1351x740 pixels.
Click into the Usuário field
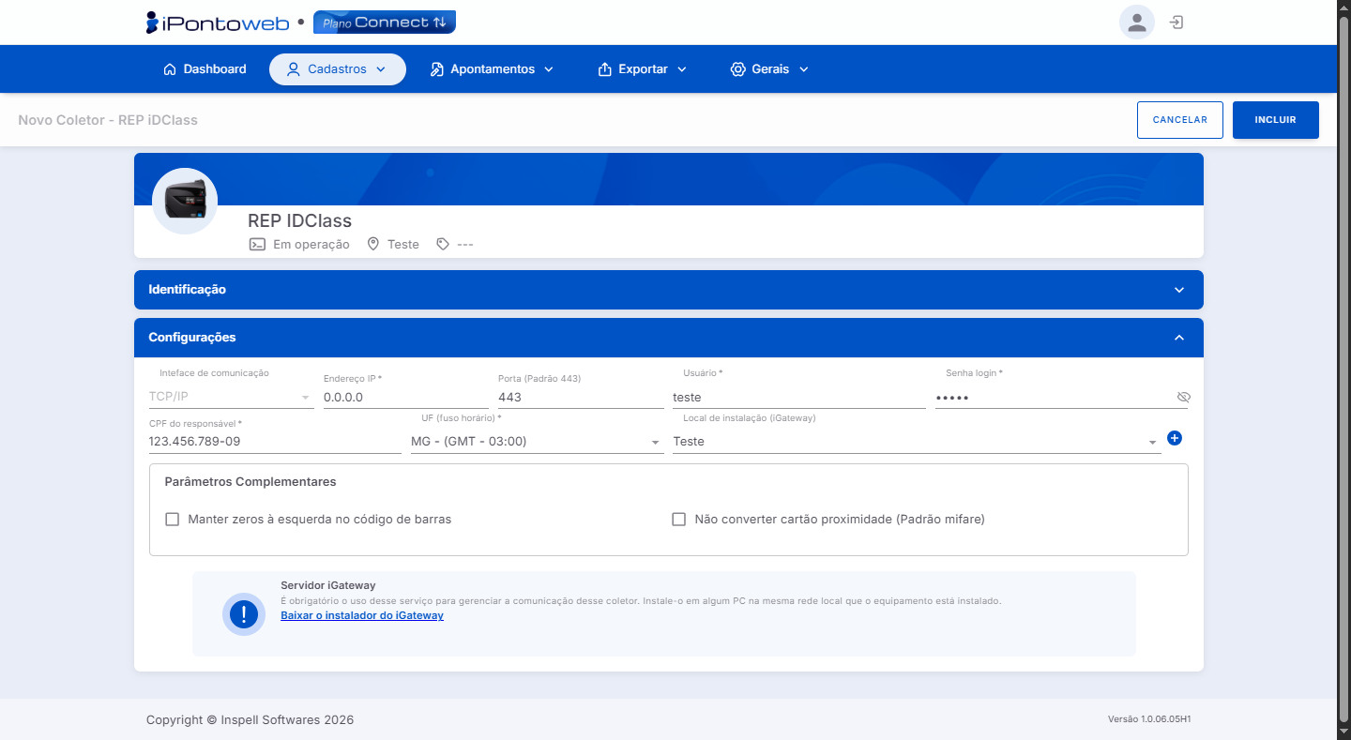point(799,397)
